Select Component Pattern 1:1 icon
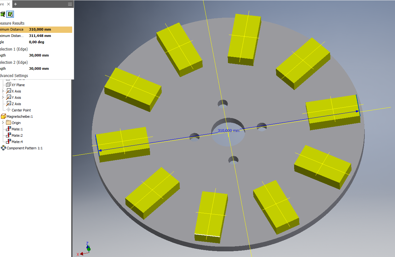395x257 pixels. tap(3, 148)
